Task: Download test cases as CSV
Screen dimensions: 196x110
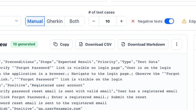Action: pyautogui.click(x=95, y=44)
